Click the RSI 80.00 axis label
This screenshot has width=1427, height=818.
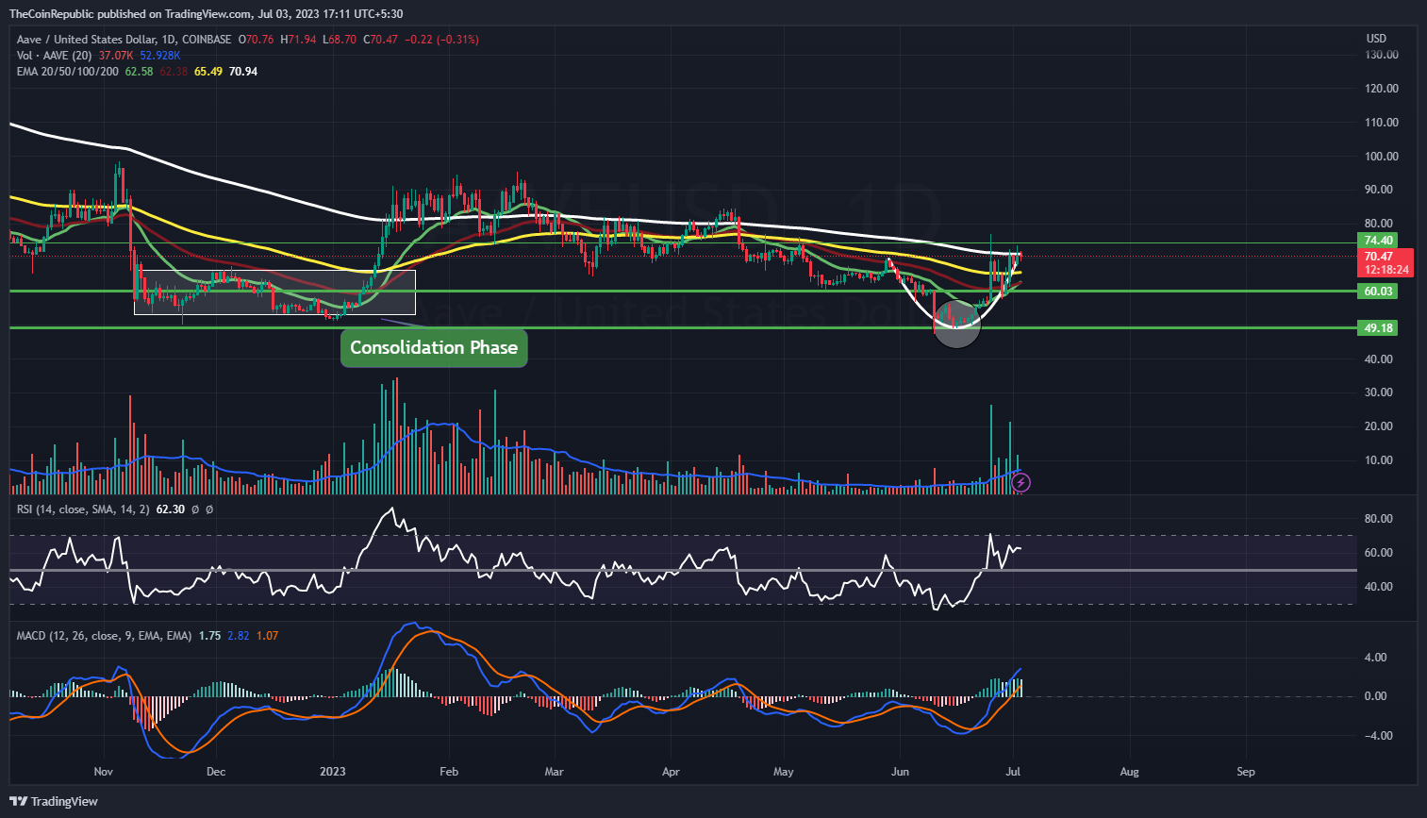1378,519
